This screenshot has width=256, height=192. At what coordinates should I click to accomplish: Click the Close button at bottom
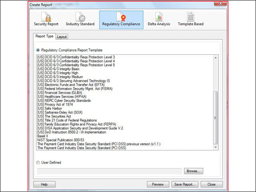click(212, 184)
